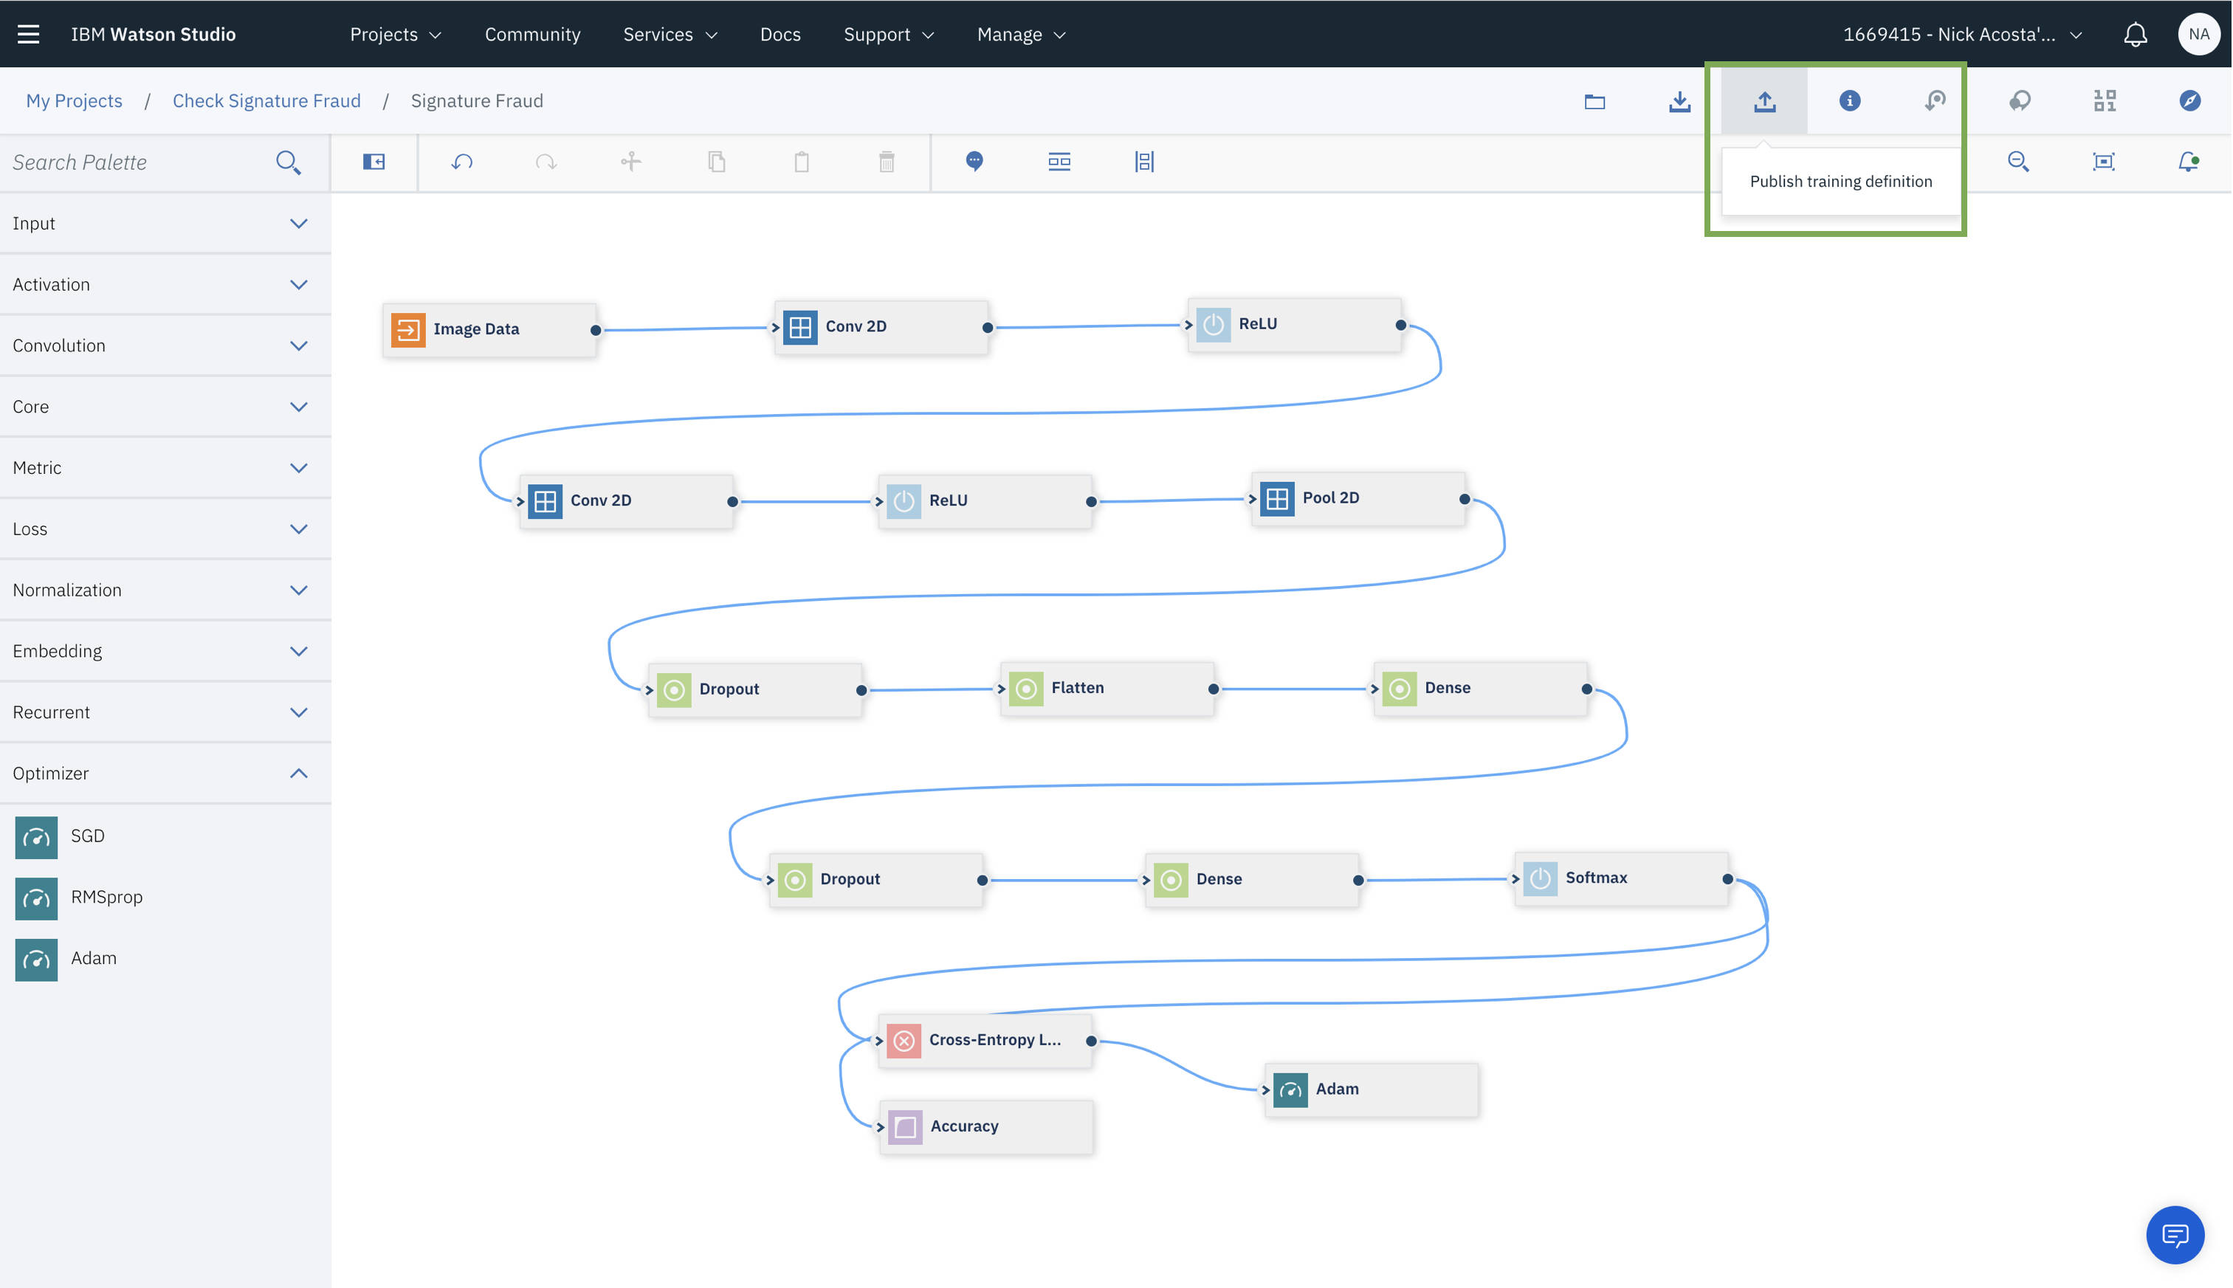Expand the Convolution palette category
Screen dimensions: 2233x1288
coord(165,346)
